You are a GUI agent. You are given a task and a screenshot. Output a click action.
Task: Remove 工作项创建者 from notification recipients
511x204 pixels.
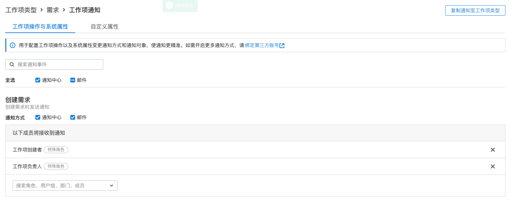pyautogui.click(x=492, y=150)
